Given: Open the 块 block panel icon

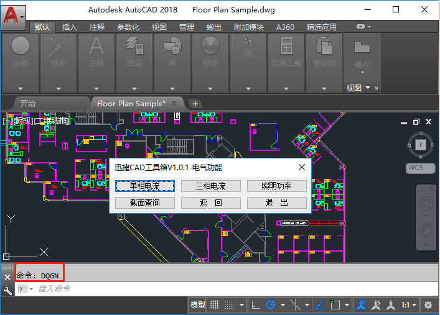Looking at the screenshot, I should pos(172,46).
